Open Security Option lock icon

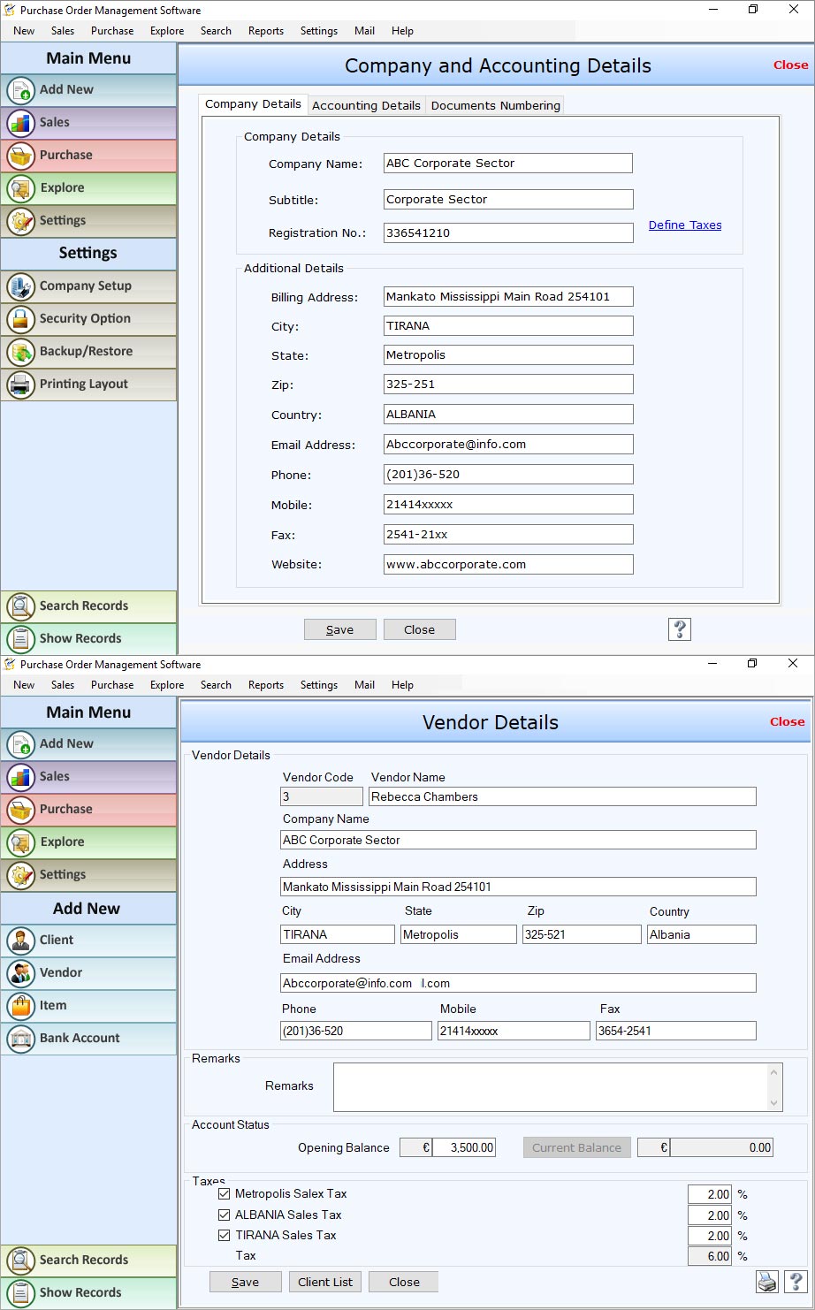pyautogui.click(x=20, y=319)
